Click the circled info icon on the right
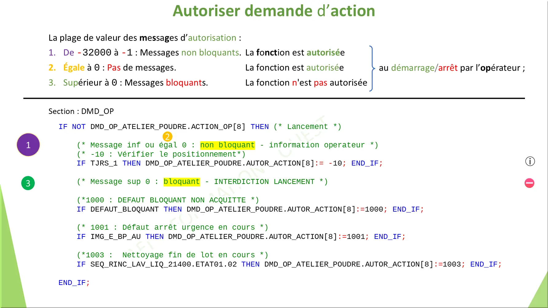 point(530,161)
